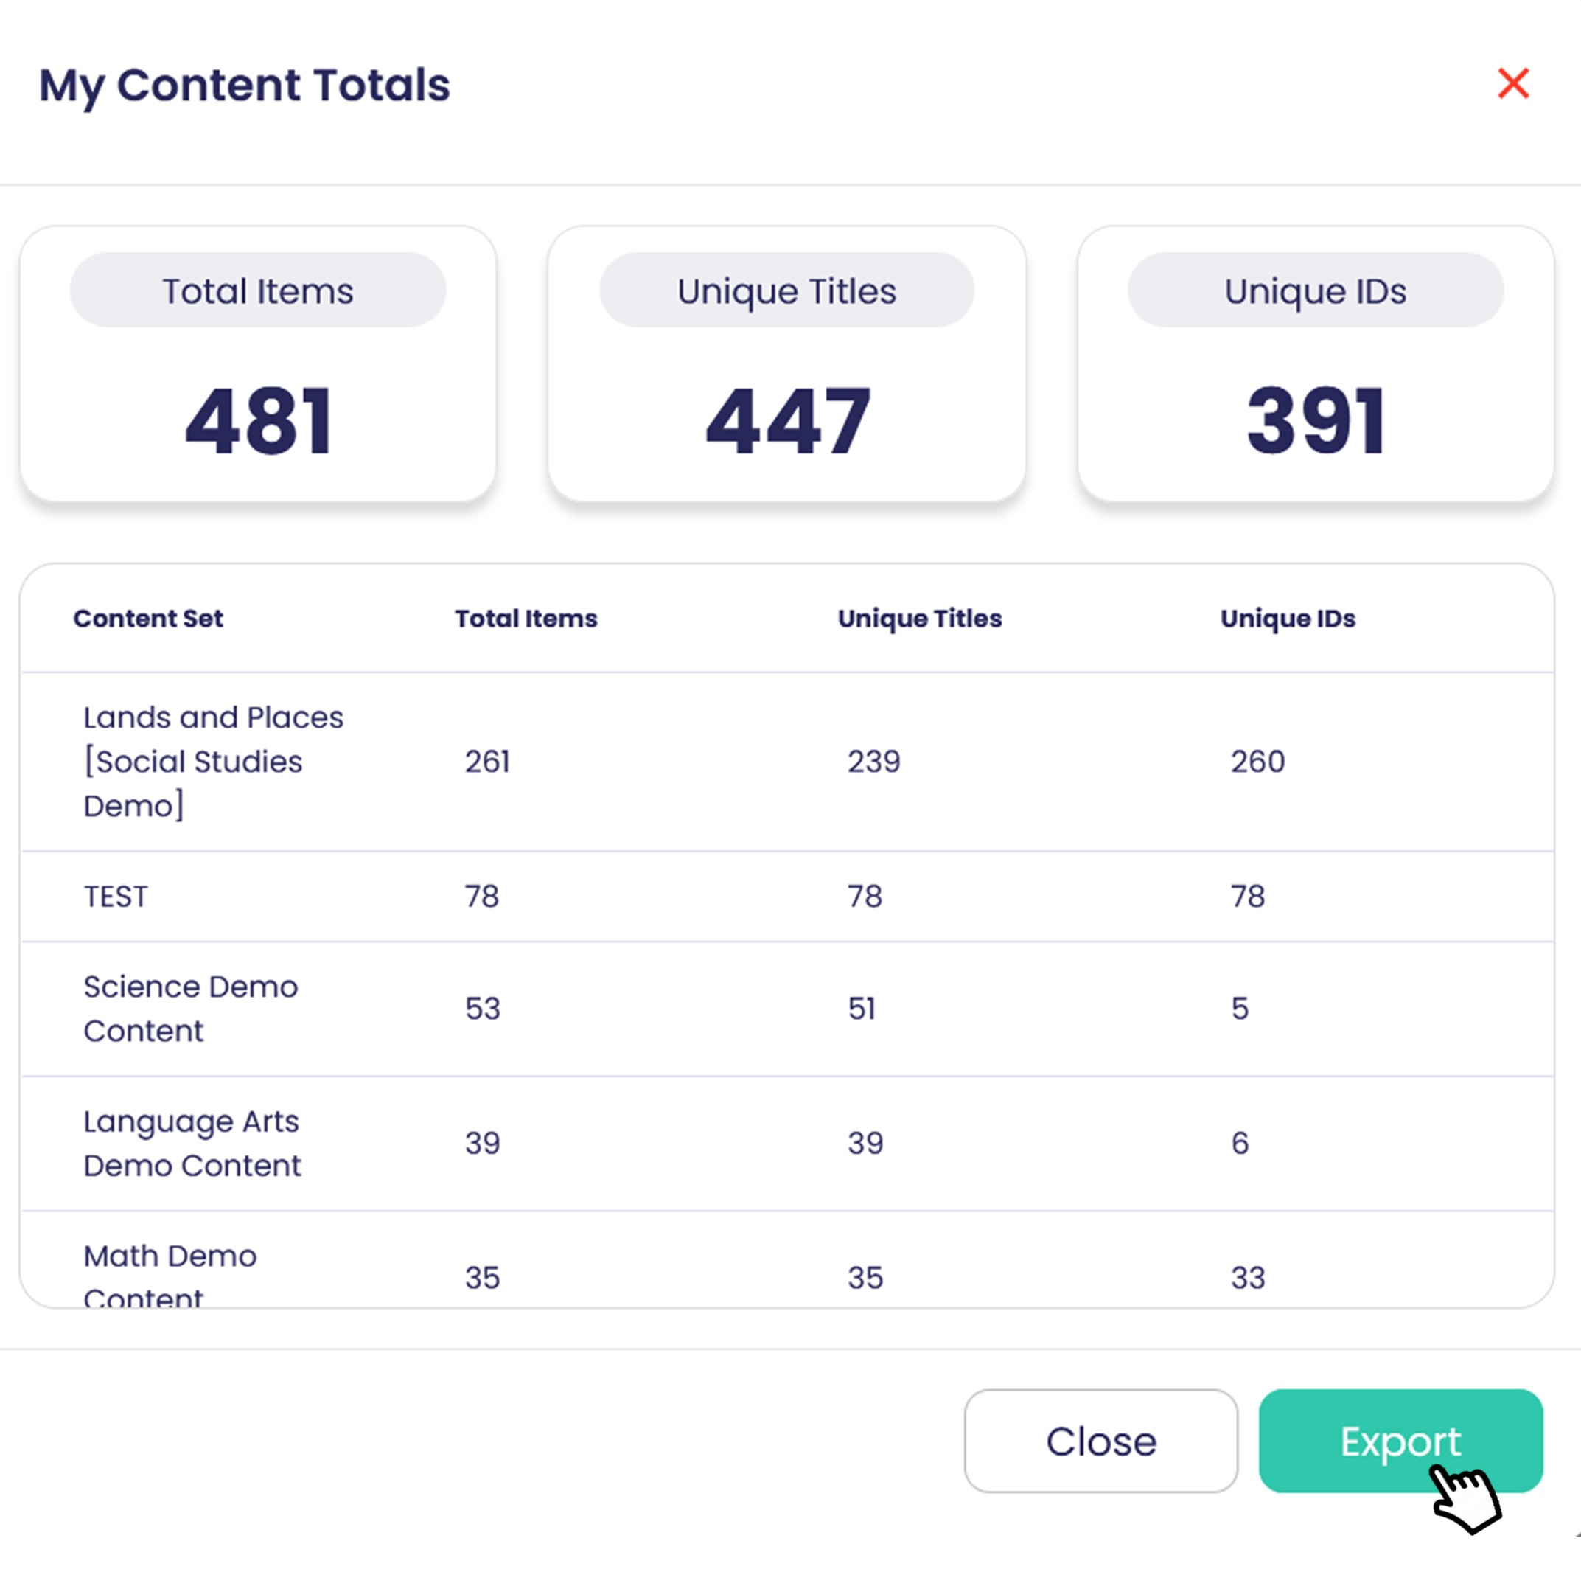Close dialog with the red X icon
Screen dimensions: 1581x1572
click(x=1512, y=83)
